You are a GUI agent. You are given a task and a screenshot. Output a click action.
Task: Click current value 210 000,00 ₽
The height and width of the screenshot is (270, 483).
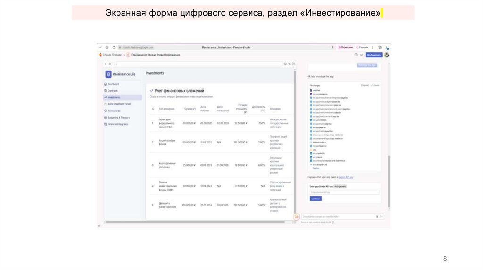point(240,205)
